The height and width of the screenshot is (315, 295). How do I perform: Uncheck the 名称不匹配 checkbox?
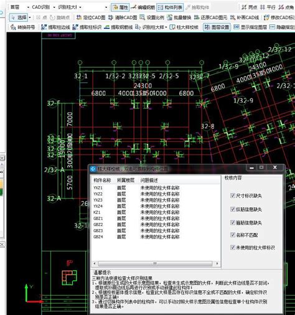[x=233, y=235]
